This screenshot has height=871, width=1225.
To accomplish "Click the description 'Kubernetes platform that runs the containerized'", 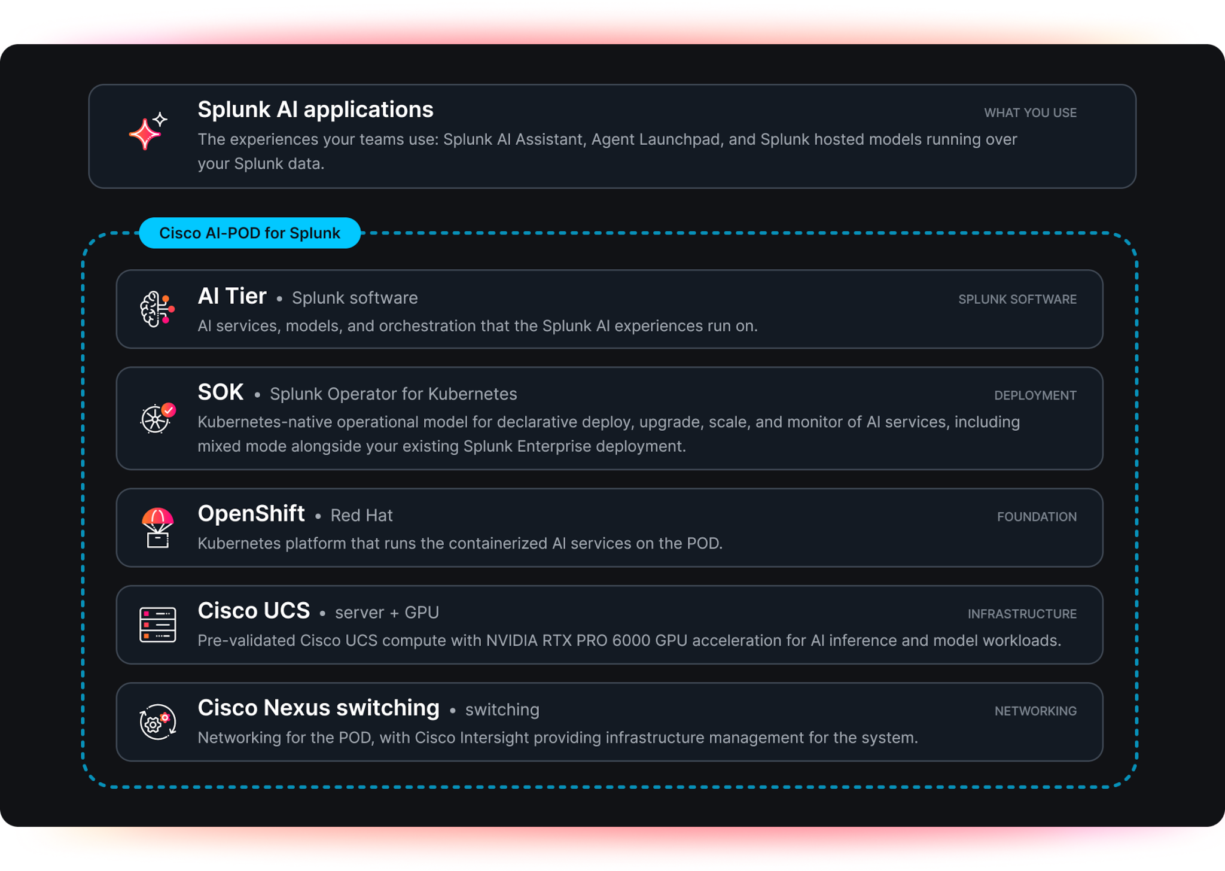I will [460, 543].
